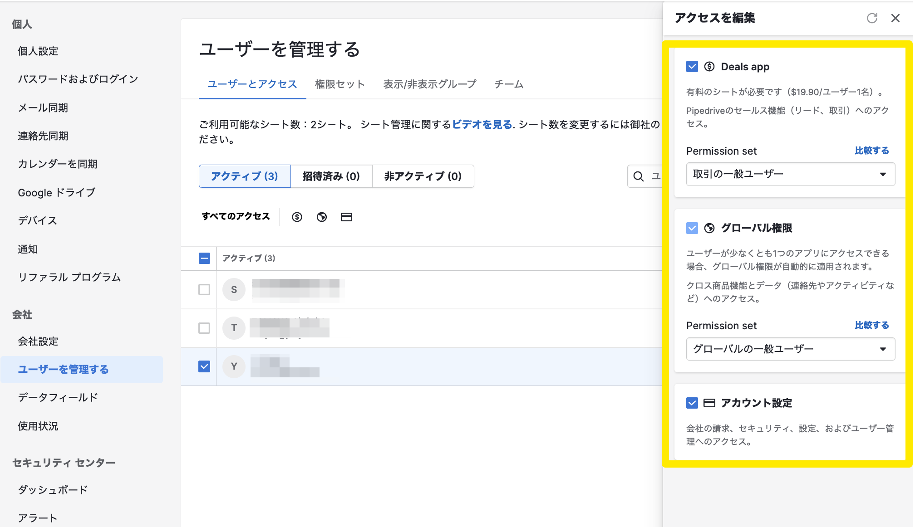Toggle the アカウント設定 checkbox
The height and width of the screenshot is (527, 915).
coord(692,403)
